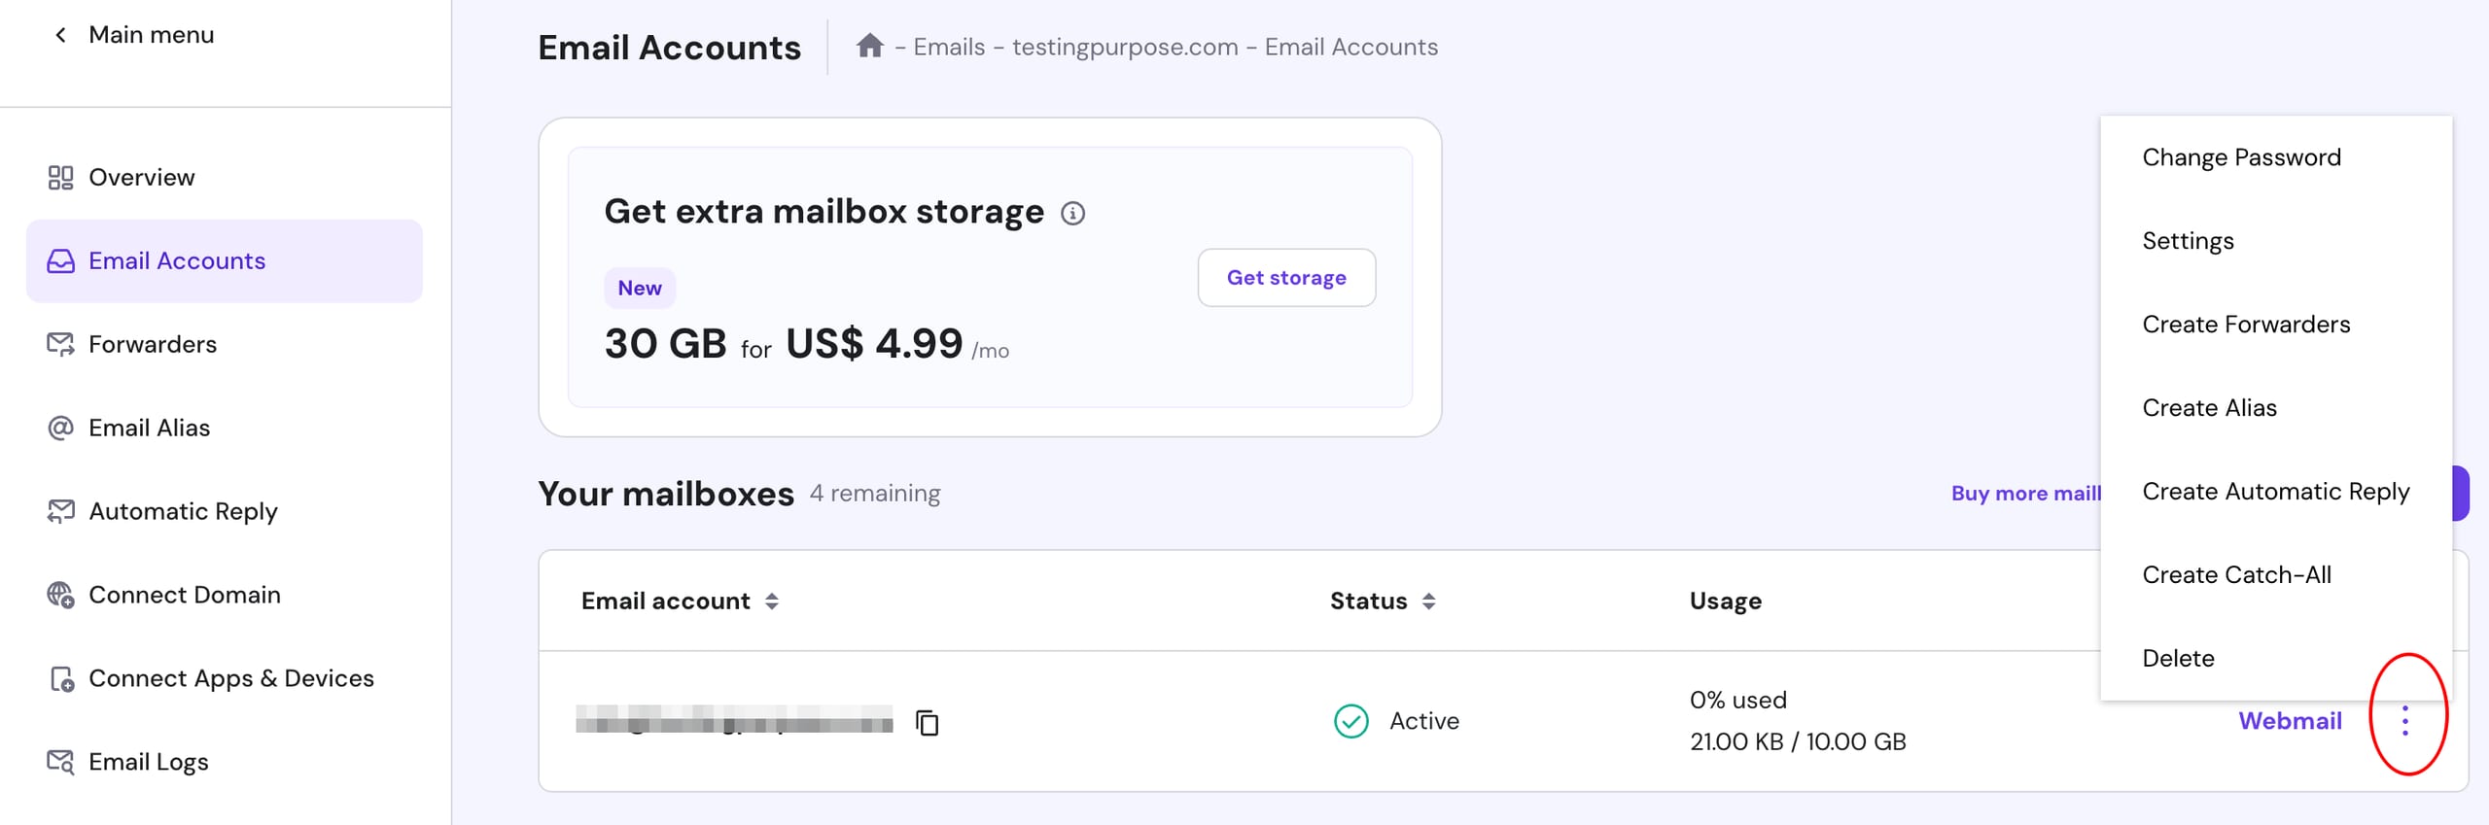
Task: Click the Email Logs icon in sidebar
Action: pyautogui.click(x=60, y=762)
